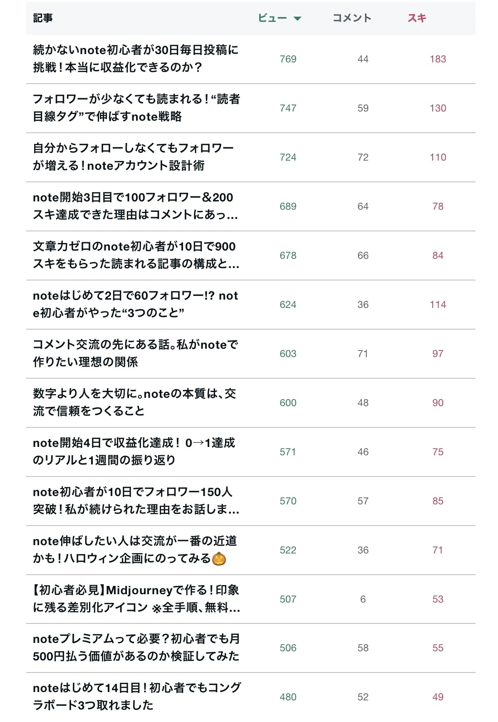
Task: Open the Midjourney差別化アイコン article
Action: pos(136,599)
